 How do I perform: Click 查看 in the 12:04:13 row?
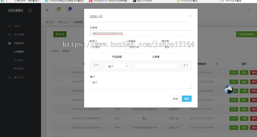pyautogui.click(x=244, y=109)
